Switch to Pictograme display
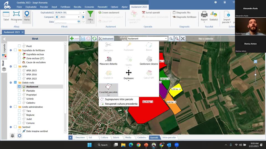This screenshot has width=266, height=149. tap(16, 17)
